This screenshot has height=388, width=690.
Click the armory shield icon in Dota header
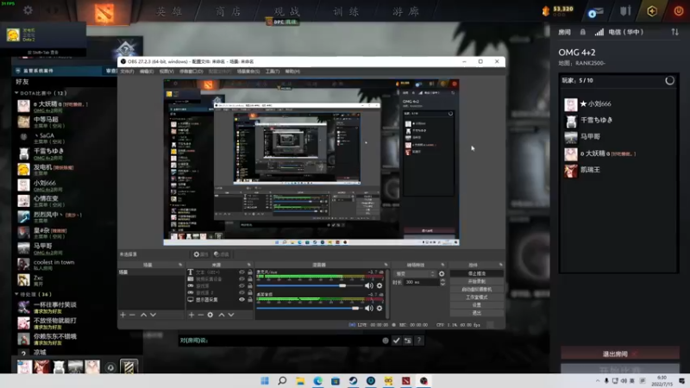625,11
